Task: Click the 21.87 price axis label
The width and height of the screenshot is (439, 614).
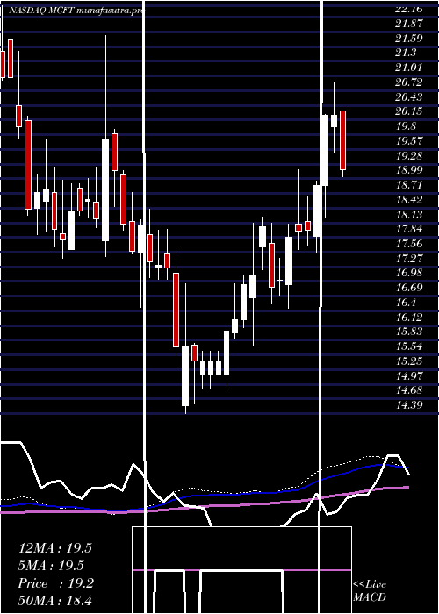Action: 409,24
